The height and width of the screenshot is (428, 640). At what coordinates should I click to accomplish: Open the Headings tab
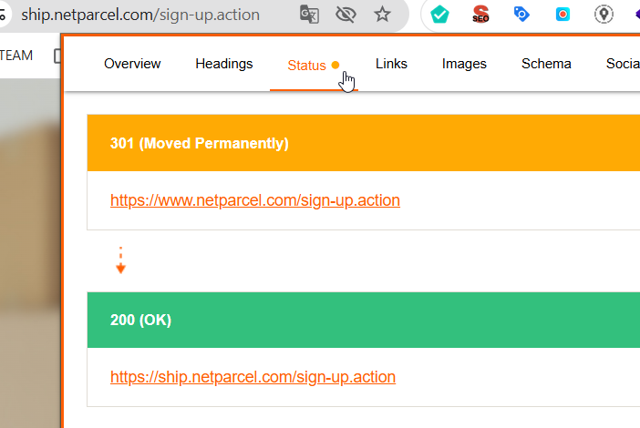(223, 64)
